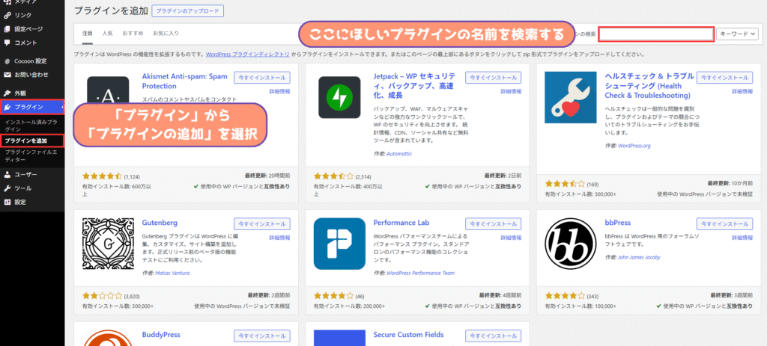The image size is (767, 346).
Task: Focus the plugin search input field
Action: coord(656,34)
